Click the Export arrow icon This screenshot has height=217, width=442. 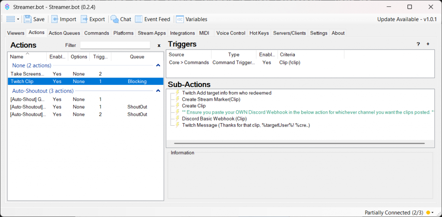[x=84, y=19]
